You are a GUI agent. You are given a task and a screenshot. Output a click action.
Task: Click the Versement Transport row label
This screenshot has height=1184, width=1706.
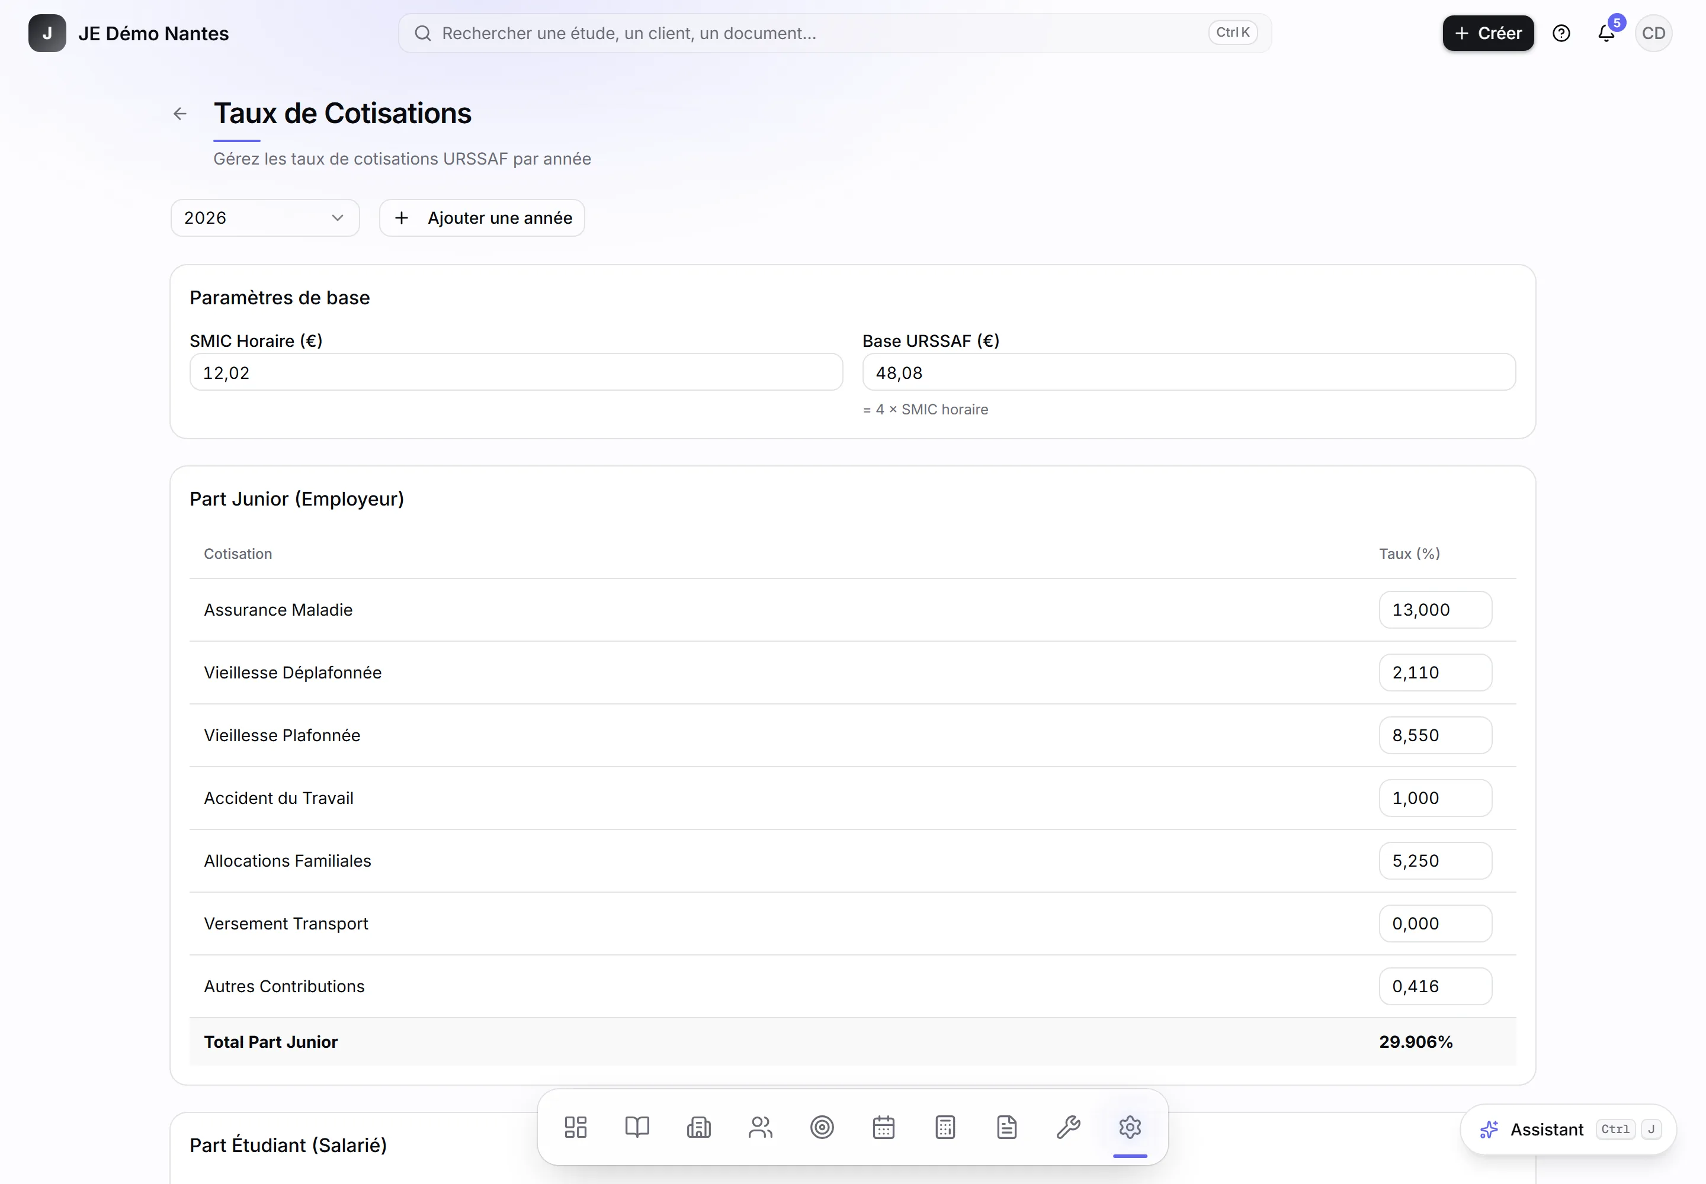tap(286, 924)
